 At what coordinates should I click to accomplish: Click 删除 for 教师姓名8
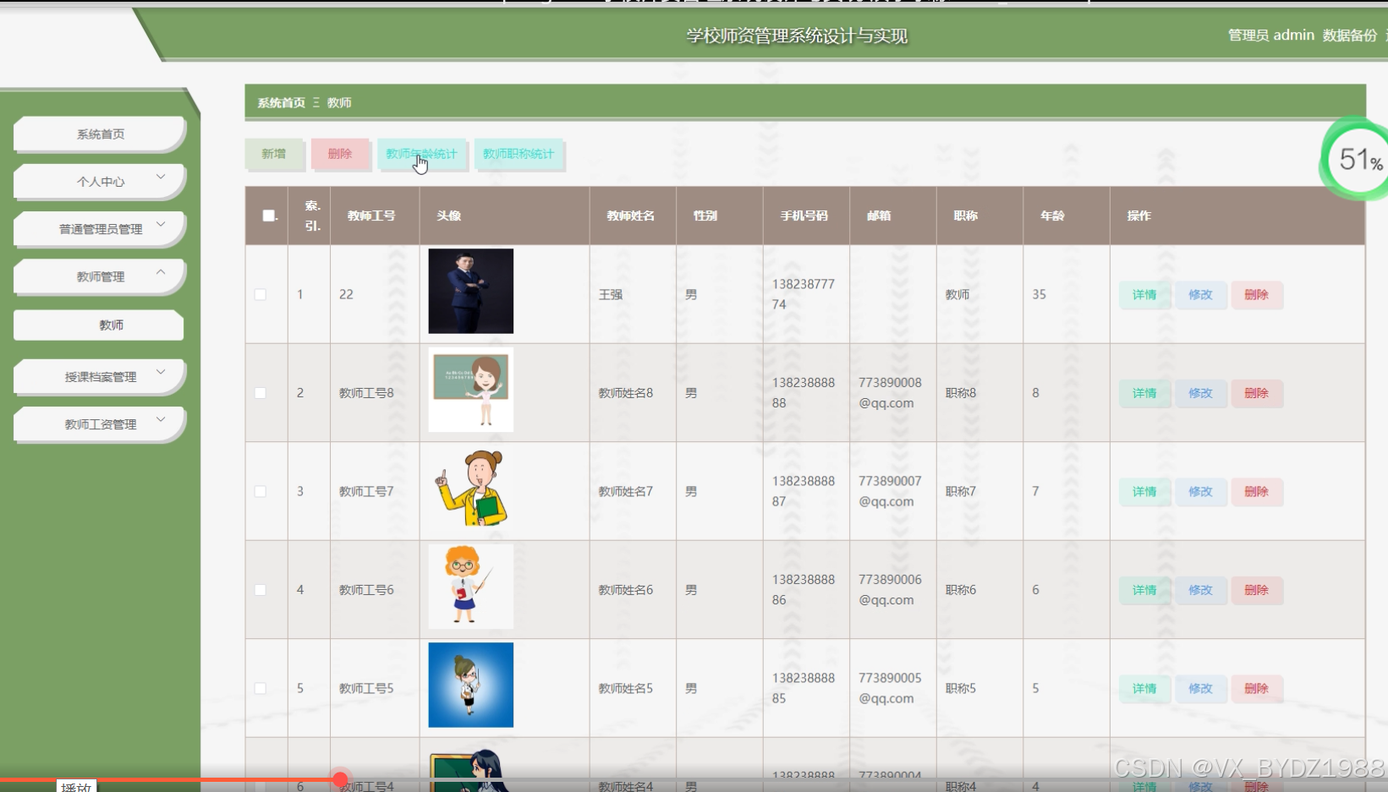point(1257,393)
